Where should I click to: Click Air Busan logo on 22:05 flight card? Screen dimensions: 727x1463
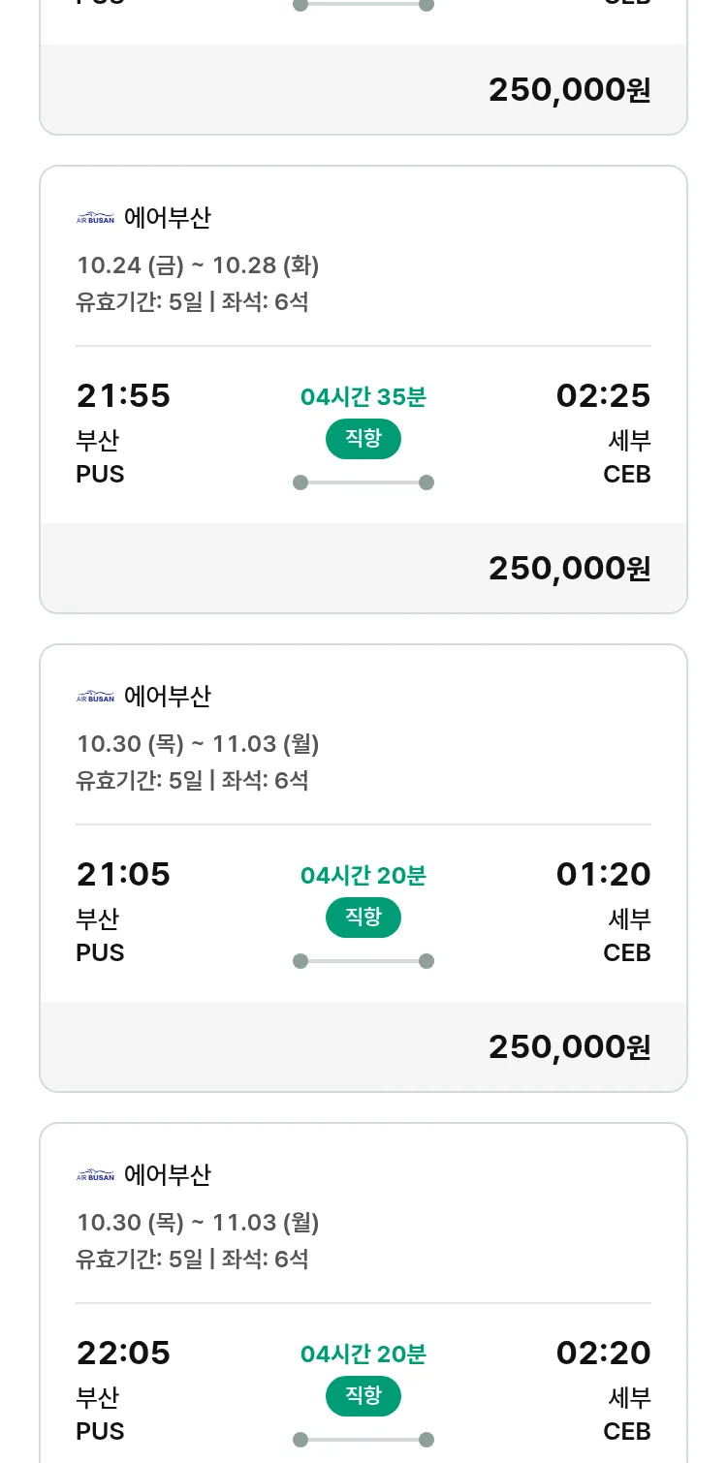pyautogui.click(x=95, y=1175)
